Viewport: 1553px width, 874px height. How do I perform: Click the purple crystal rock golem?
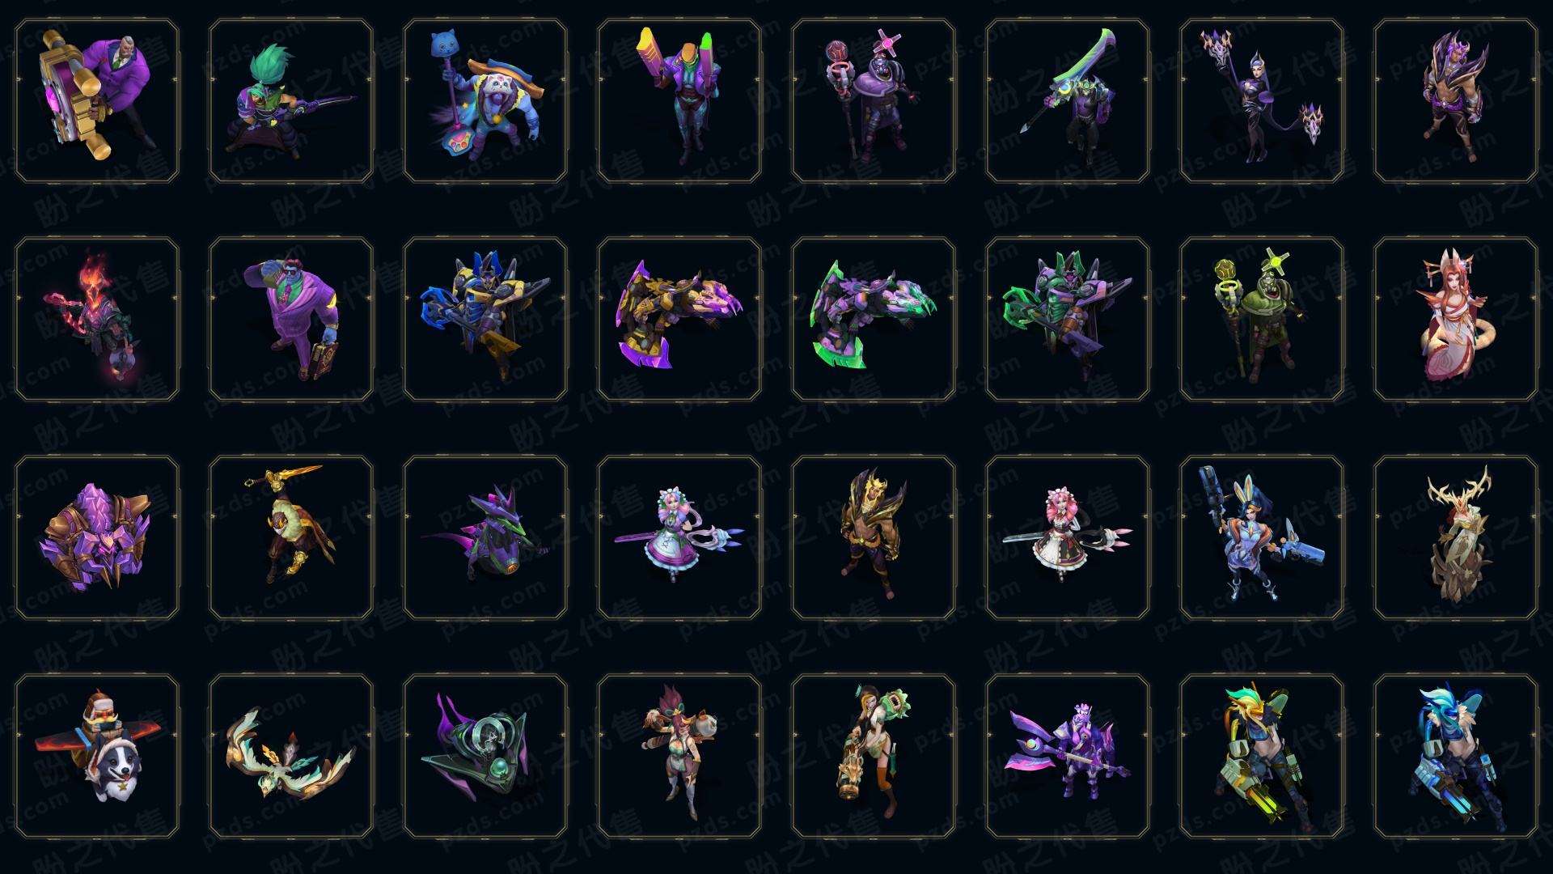point(97,537)
